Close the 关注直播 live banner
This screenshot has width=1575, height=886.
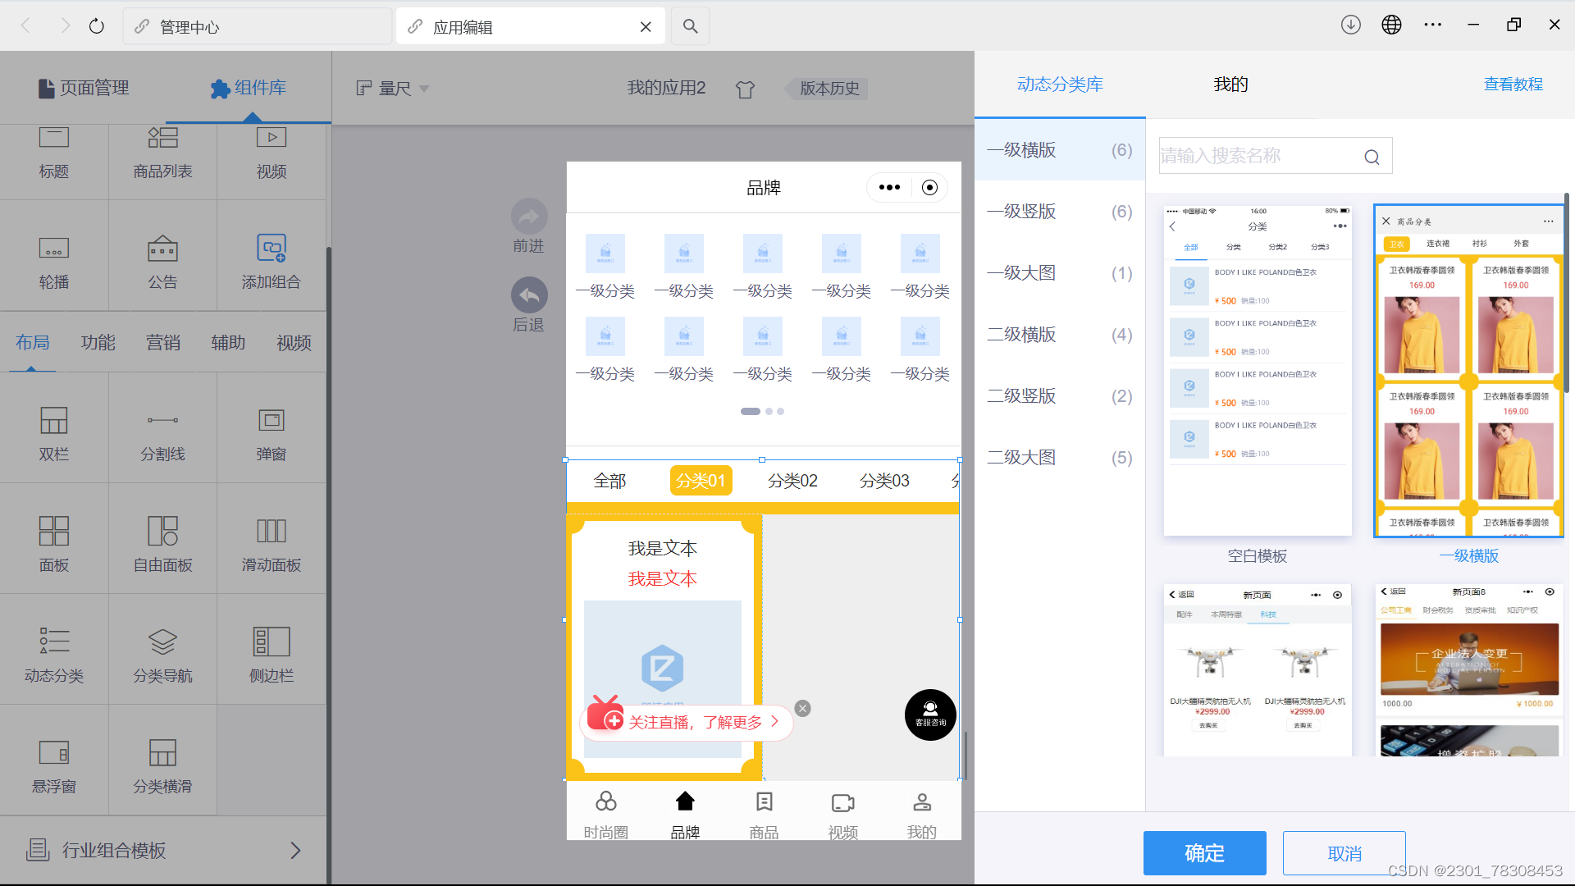(x=803, y=709)
